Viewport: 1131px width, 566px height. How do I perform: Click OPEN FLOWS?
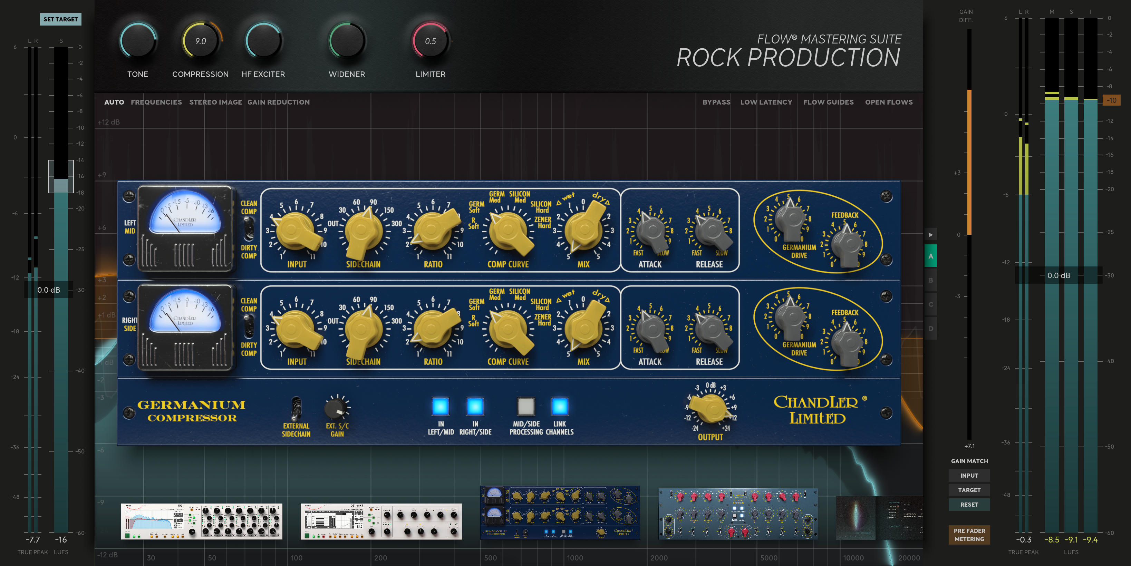[x=889, y=102]
